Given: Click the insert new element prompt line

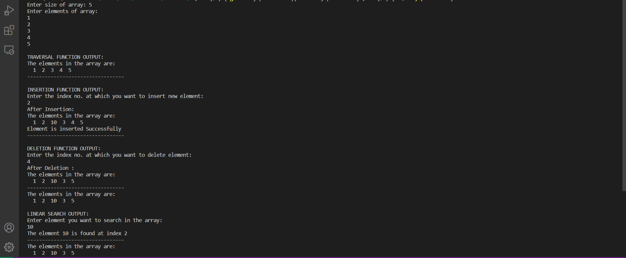Looking at the screenshot, I should pyautogui.click(x=115, y=96).
